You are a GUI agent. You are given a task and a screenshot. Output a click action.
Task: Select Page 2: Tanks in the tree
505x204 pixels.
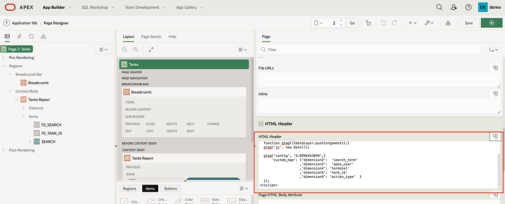pos(17,49)
